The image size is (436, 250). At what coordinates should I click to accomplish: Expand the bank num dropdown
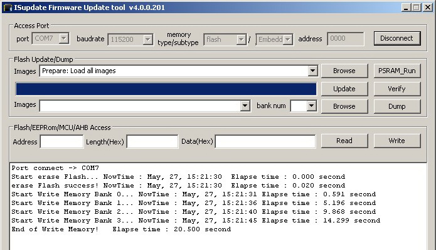(312, 106)
